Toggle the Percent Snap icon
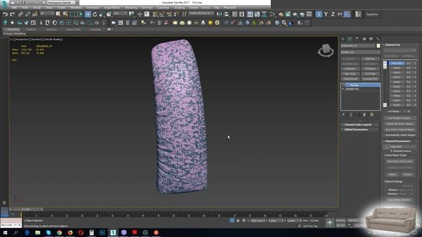The width and height of the screenshot is (422, 237). click(x=169, y=14)
